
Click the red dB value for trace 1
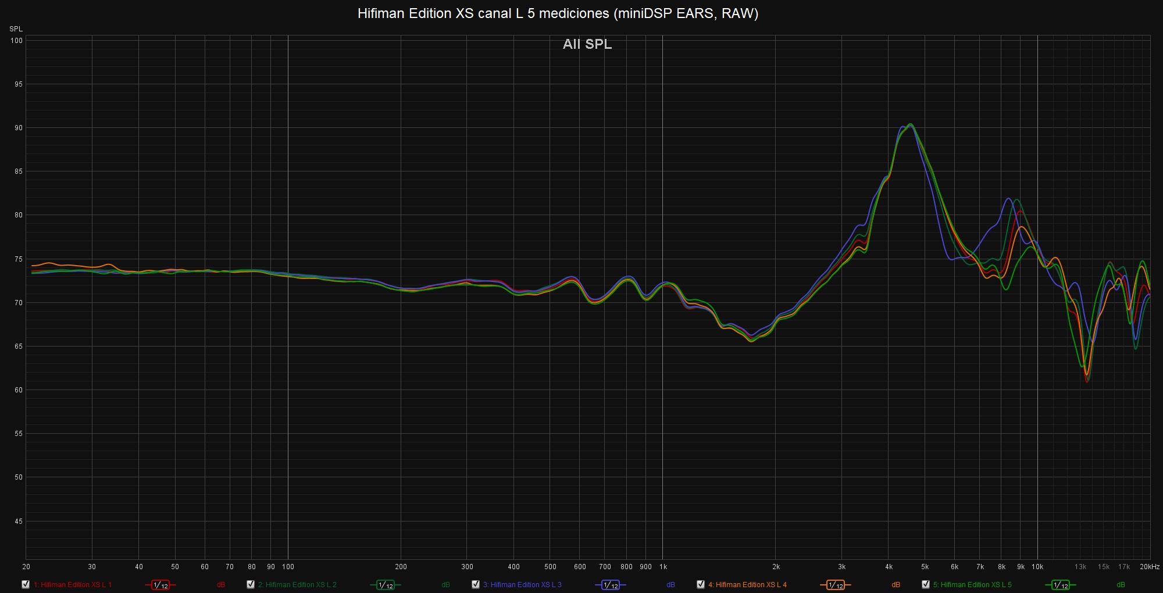(221, 585)
